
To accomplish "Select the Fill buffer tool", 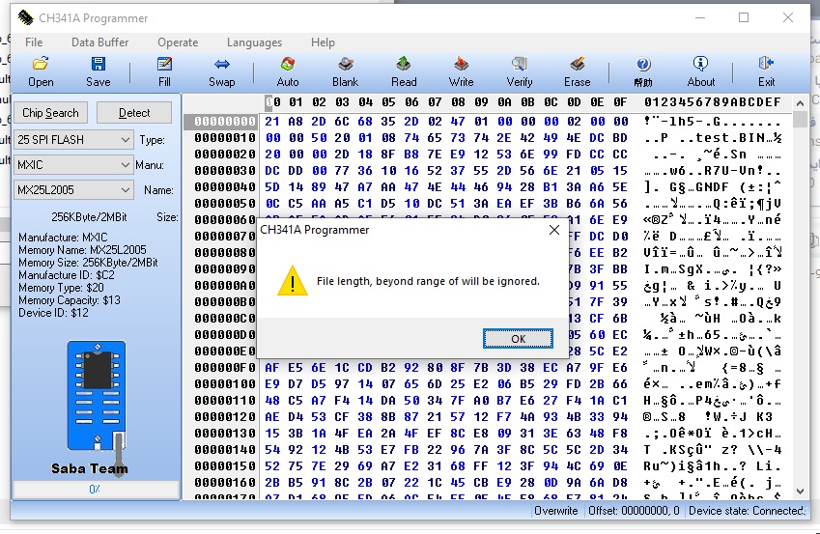I will click(164, 72).
